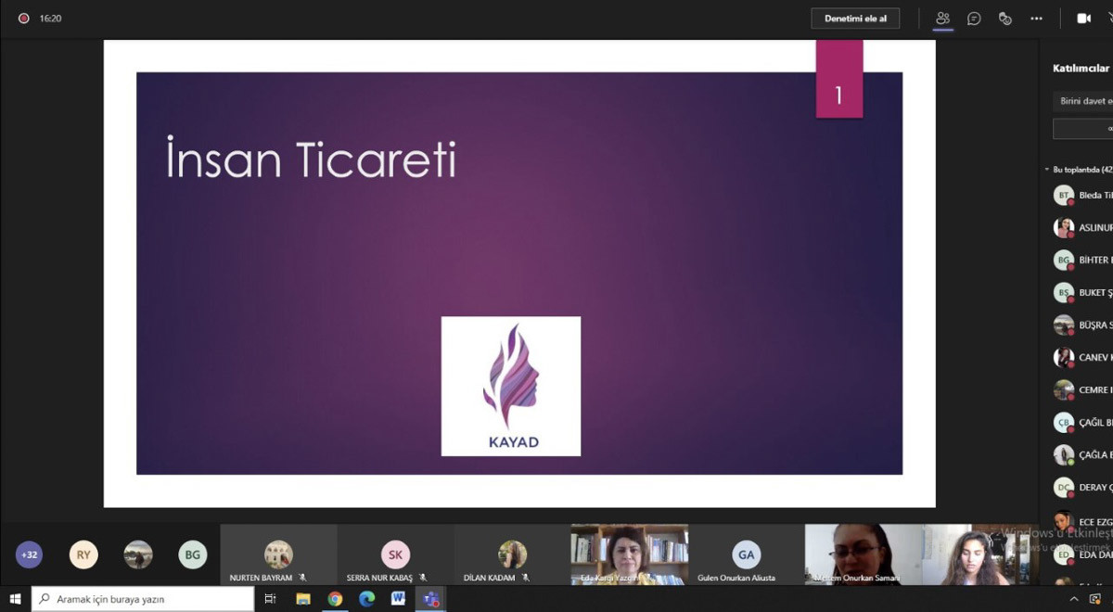Toggle the camera on or off
The height and width of the screenshot is (612, 1113).
point(1082,19)
